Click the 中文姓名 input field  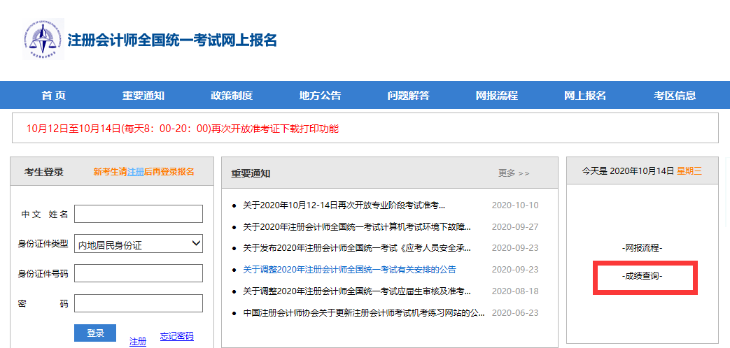coord(139,214)
